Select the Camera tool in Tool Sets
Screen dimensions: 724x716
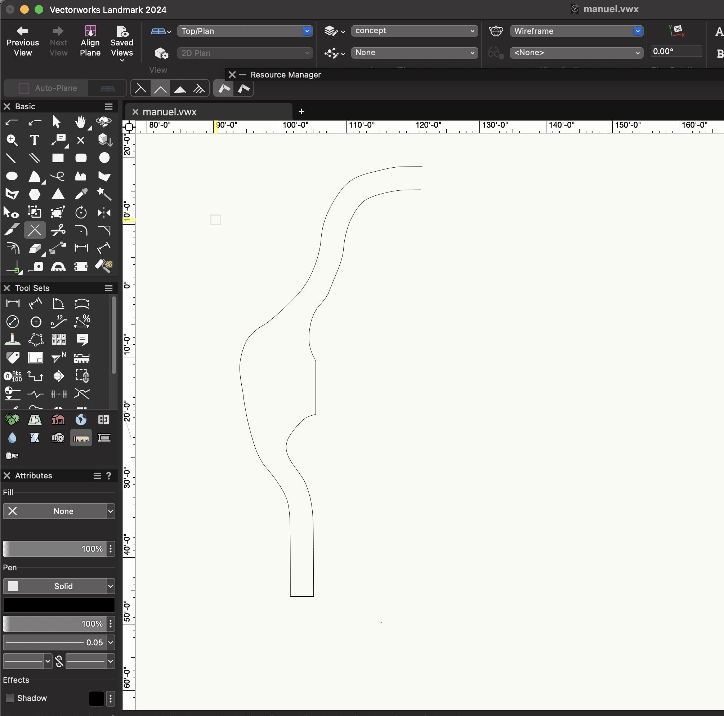click(58, 438)
